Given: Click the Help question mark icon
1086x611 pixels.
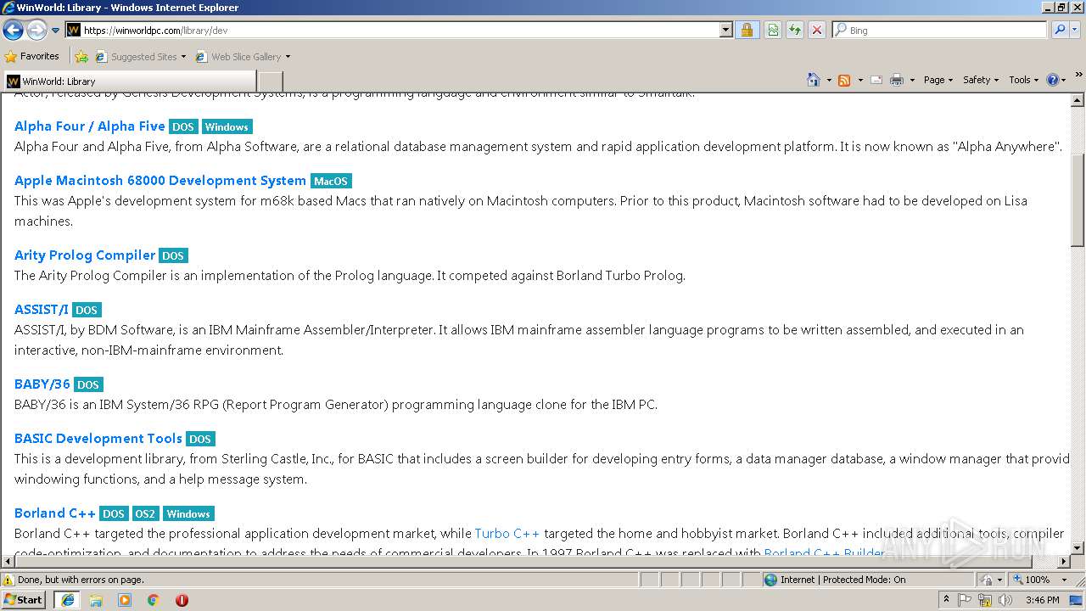Looking at the screenshot, I should (1053, 80).
